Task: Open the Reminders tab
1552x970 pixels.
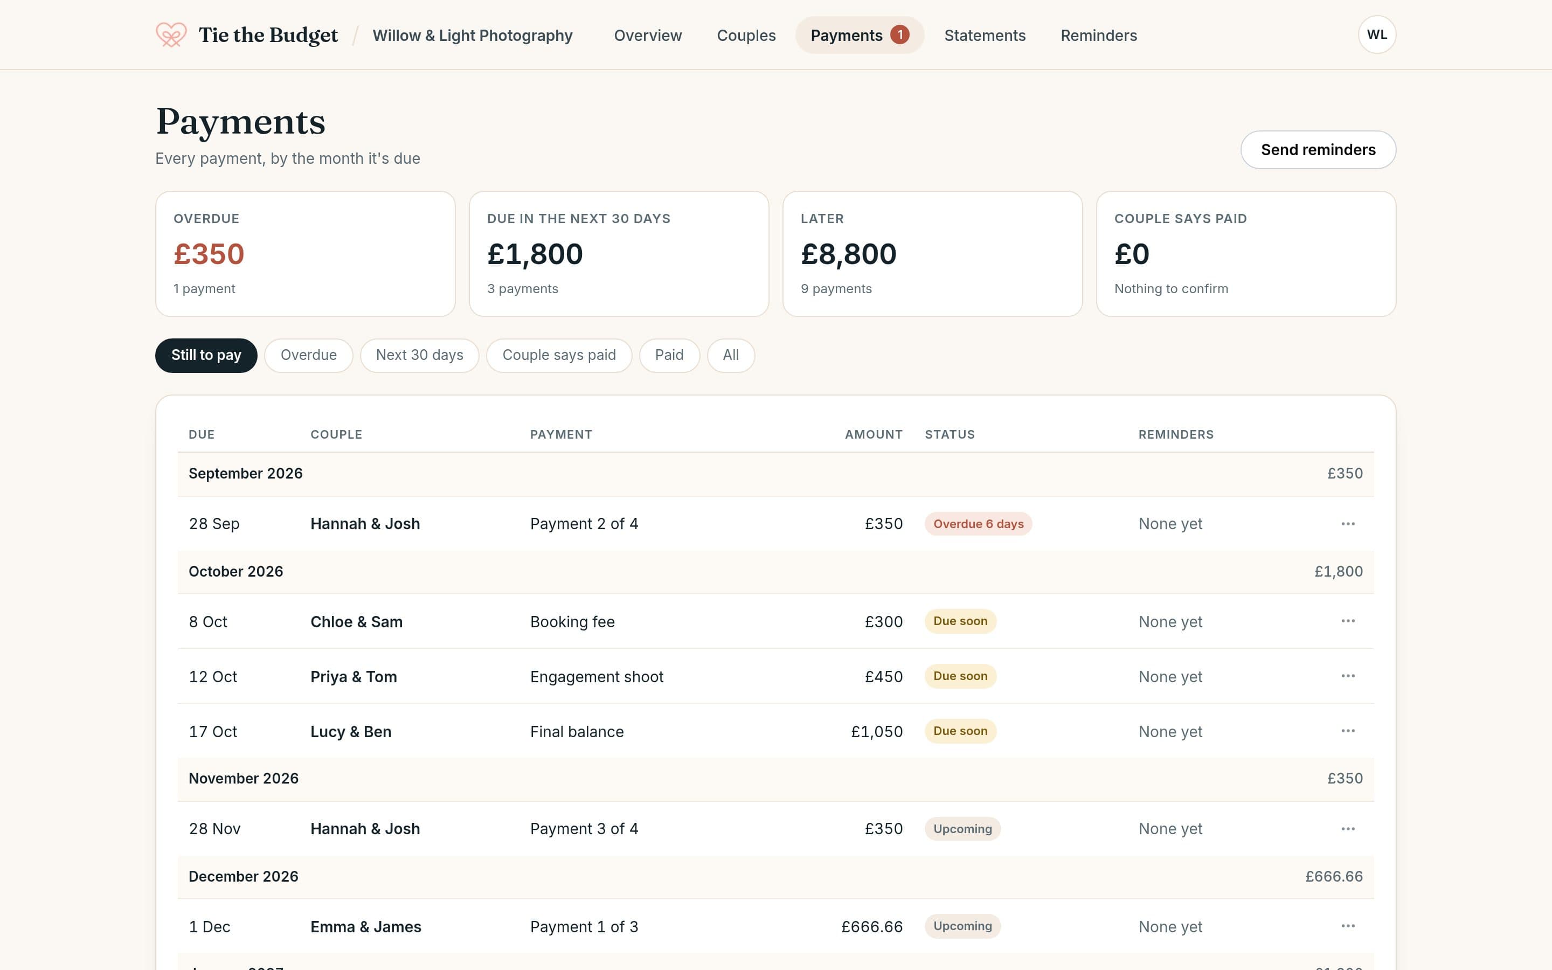Action: coord(1099,35)
